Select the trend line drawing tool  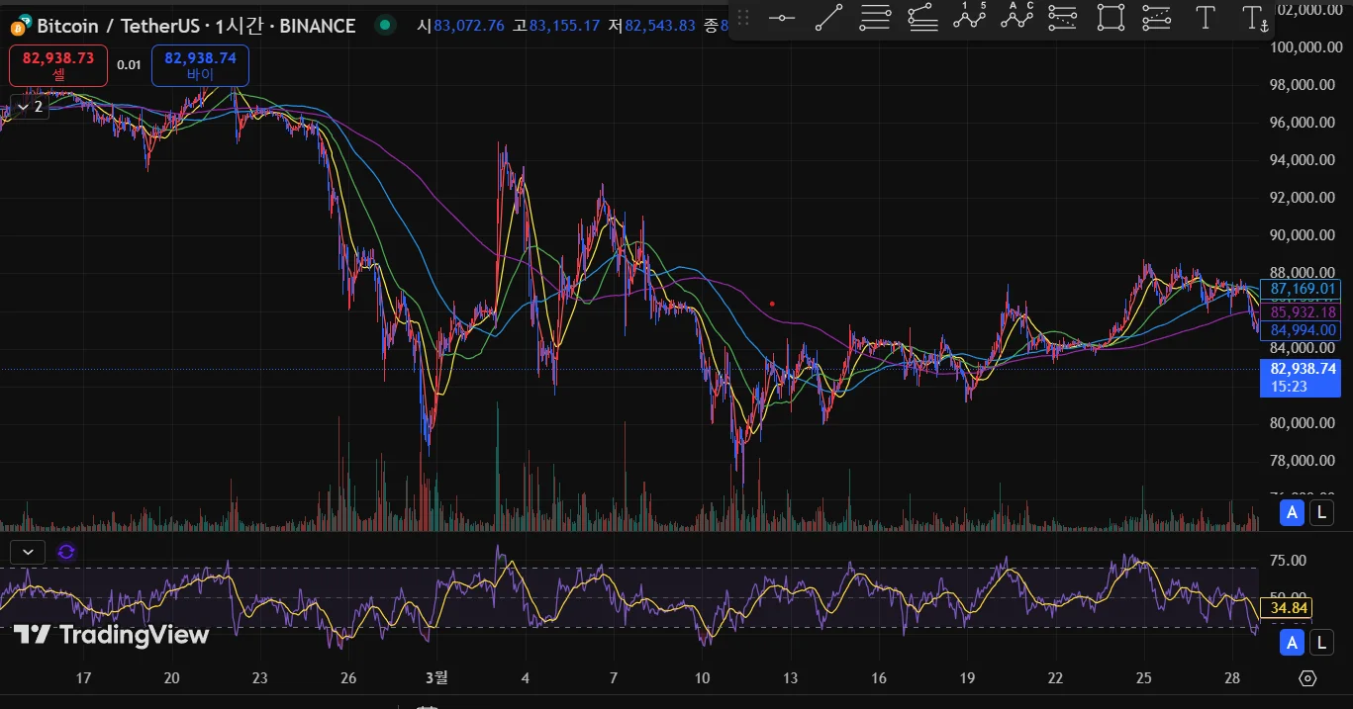[x=828, y=18]
